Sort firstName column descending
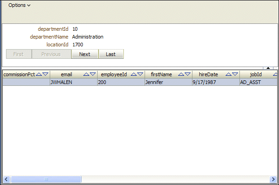Viewport: 279px width, 185px height. pyautogui.click(x=187, y=74)
